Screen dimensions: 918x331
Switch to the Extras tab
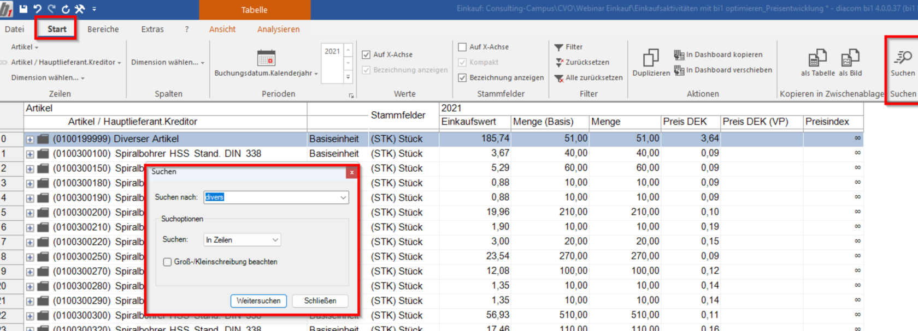pos(152,29)
